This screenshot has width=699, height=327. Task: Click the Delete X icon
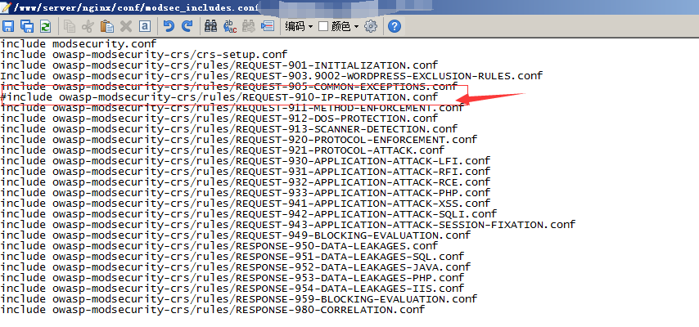coord(125,26)
